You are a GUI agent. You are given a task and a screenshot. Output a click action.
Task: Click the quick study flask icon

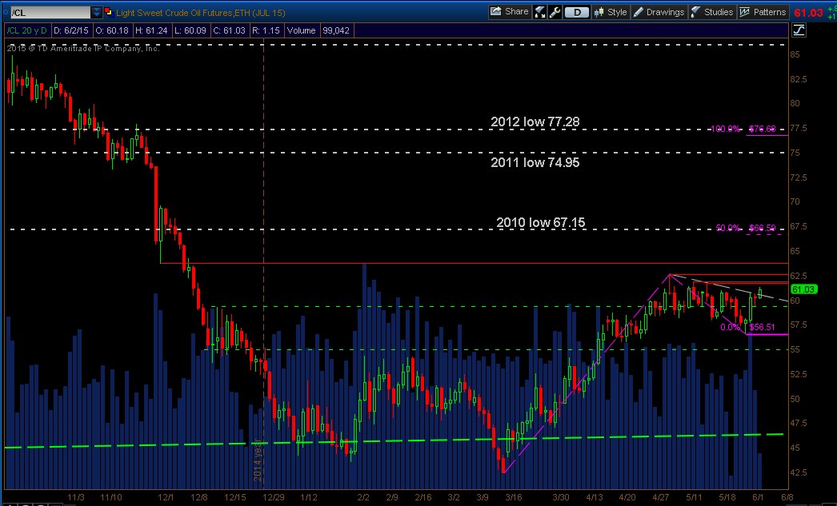539,12
